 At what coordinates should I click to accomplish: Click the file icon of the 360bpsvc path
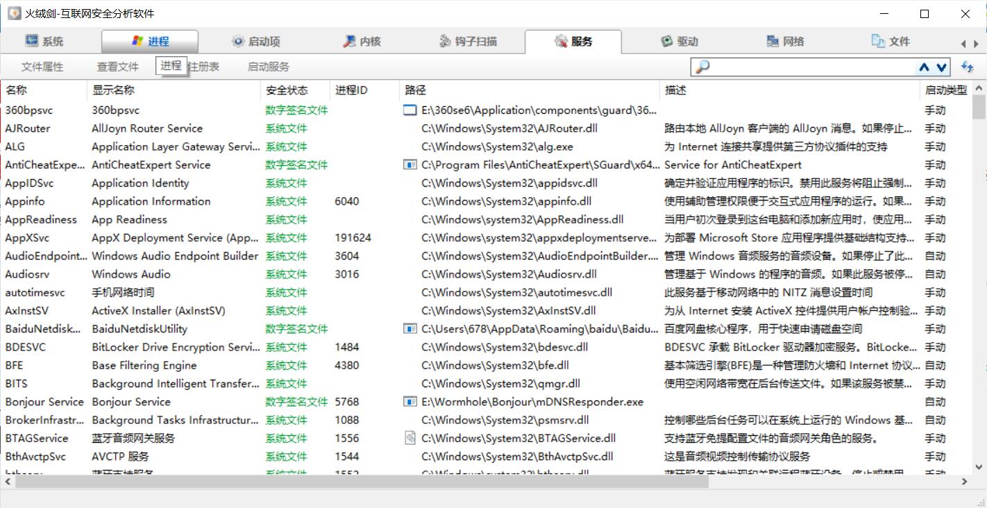point(410,110)
